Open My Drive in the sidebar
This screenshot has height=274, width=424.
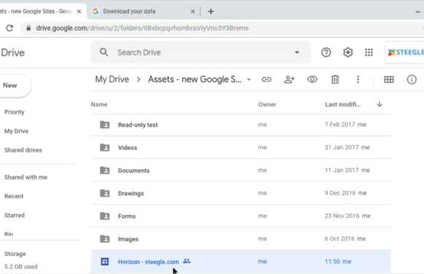click(x=16, y=131)
